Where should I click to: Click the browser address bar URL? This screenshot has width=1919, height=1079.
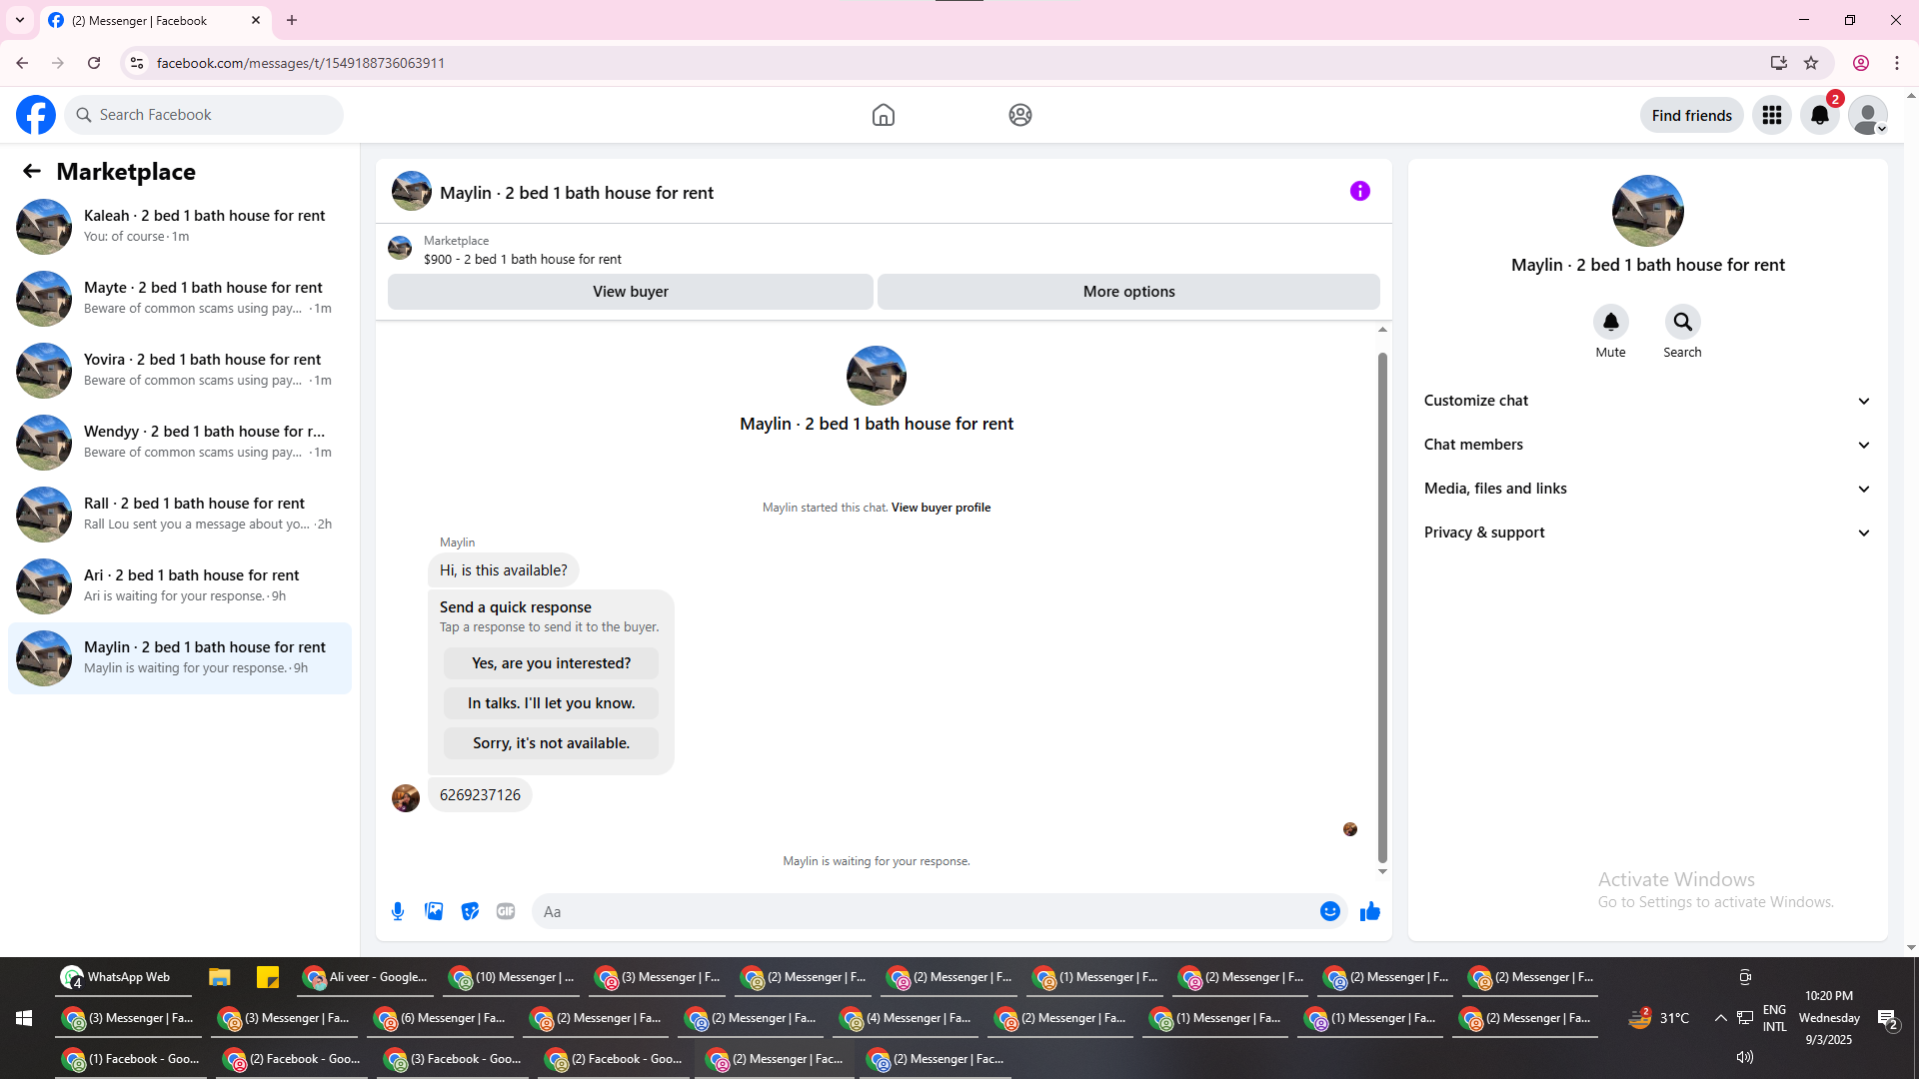(301, 63)
